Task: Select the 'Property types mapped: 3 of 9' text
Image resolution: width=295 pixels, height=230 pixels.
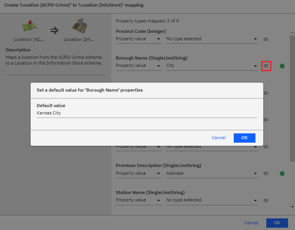Action: point(147,21)
